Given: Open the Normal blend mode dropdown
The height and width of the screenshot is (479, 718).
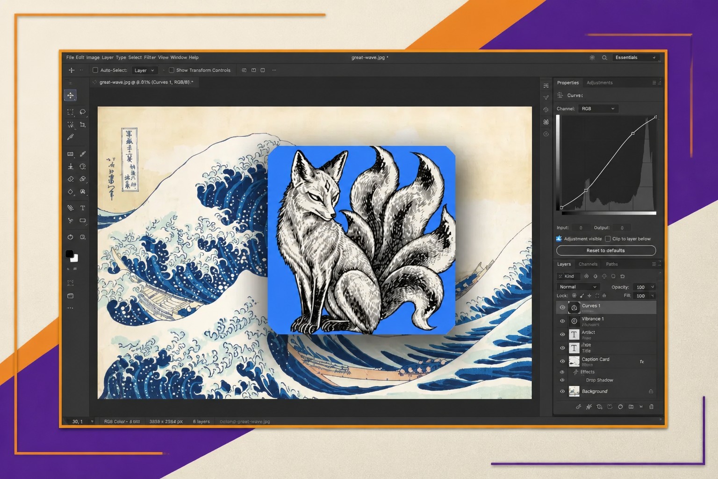Looking at the screenshot, I should pos(578,287).
